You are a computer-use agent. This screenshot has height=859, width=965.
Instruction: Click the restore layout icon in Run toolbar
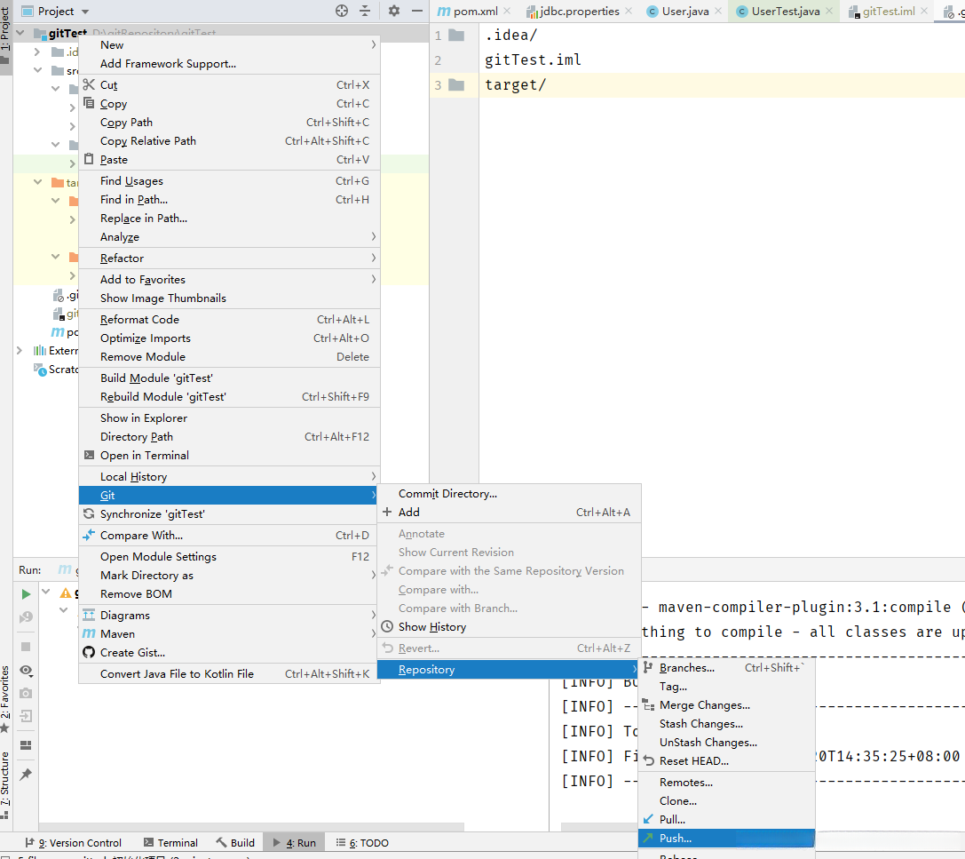[26, 745]
